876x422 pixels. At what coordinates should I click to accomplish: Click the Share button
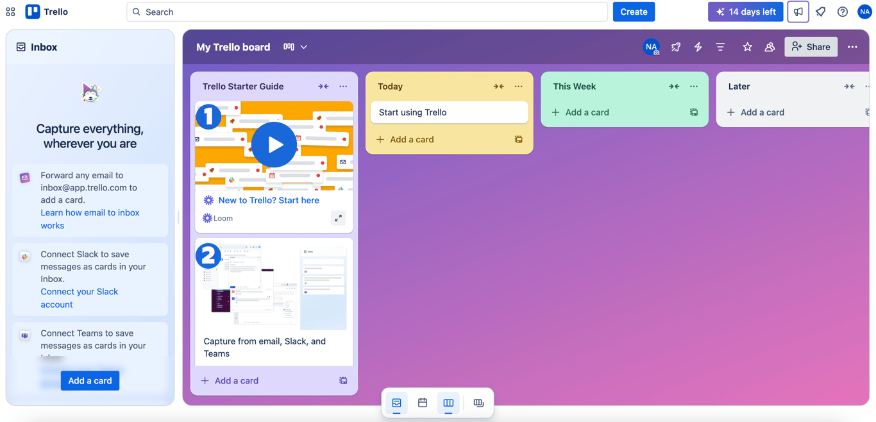[x=811, y=47]
